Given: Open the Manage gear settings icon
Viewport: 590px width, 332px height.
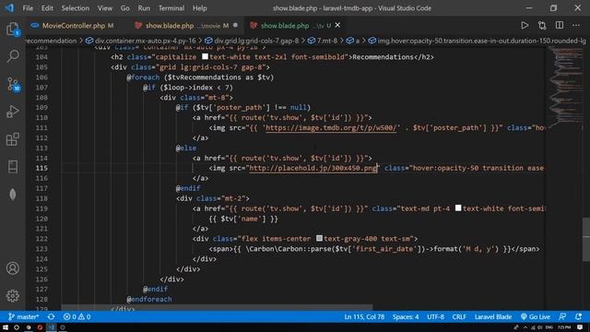Looking at the screenshot, I should 13,296.
